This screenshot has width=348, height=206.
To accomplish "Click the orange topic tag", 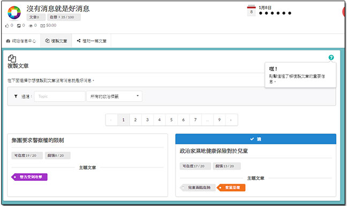I will pos(231,188).
